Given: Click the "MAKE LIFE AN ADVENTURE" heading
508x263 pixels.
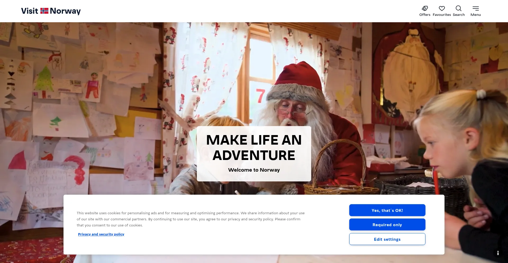Looking at the screenshot, I should pos(254,148).
